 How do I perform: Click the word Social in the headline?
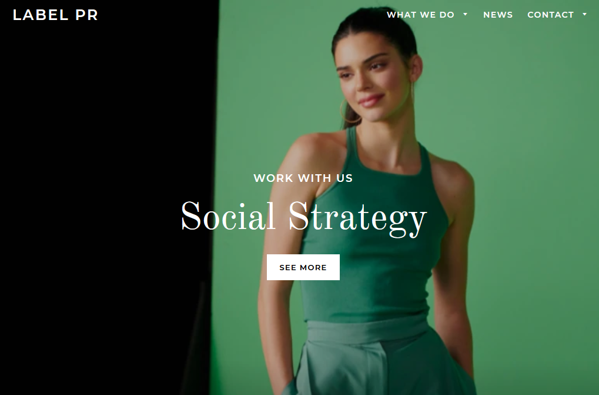(x=229, y=216)
